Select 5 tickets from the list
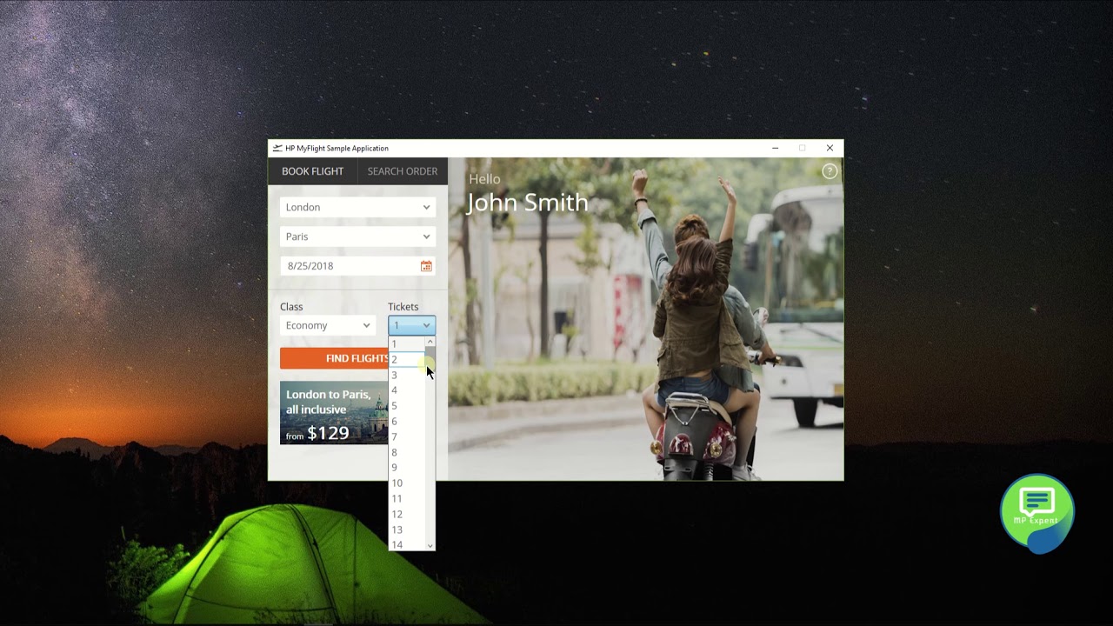The image size is (1113, 626). pyautogui.click(x=406, y=406)
